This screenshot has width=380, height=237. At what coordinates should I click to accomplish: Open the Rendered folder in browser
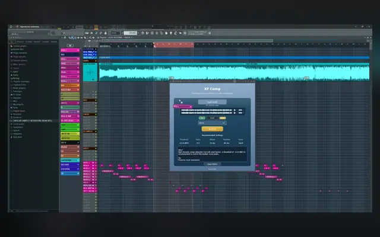click(x=16, y=117)
